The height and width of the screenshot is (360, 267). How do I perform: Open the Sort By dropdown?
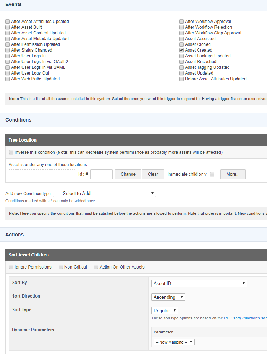coord(199,284)
